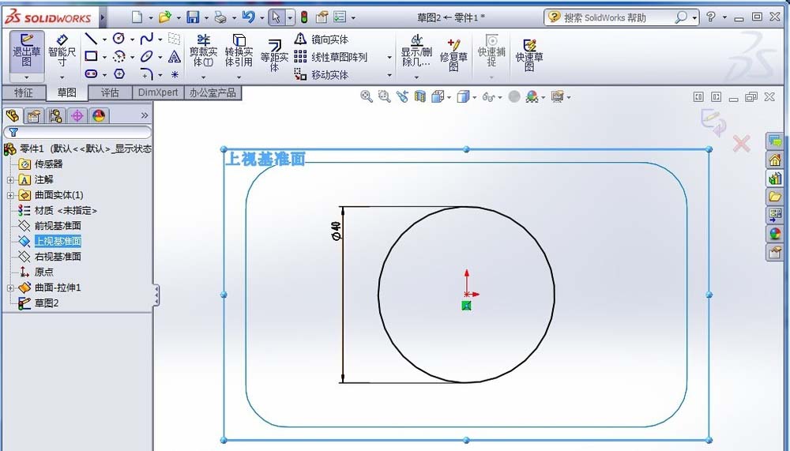Screen dimensions: 790x451
Task: Click Repair Sketch (修复草图) tool
Action: click(x=453, y=54)
